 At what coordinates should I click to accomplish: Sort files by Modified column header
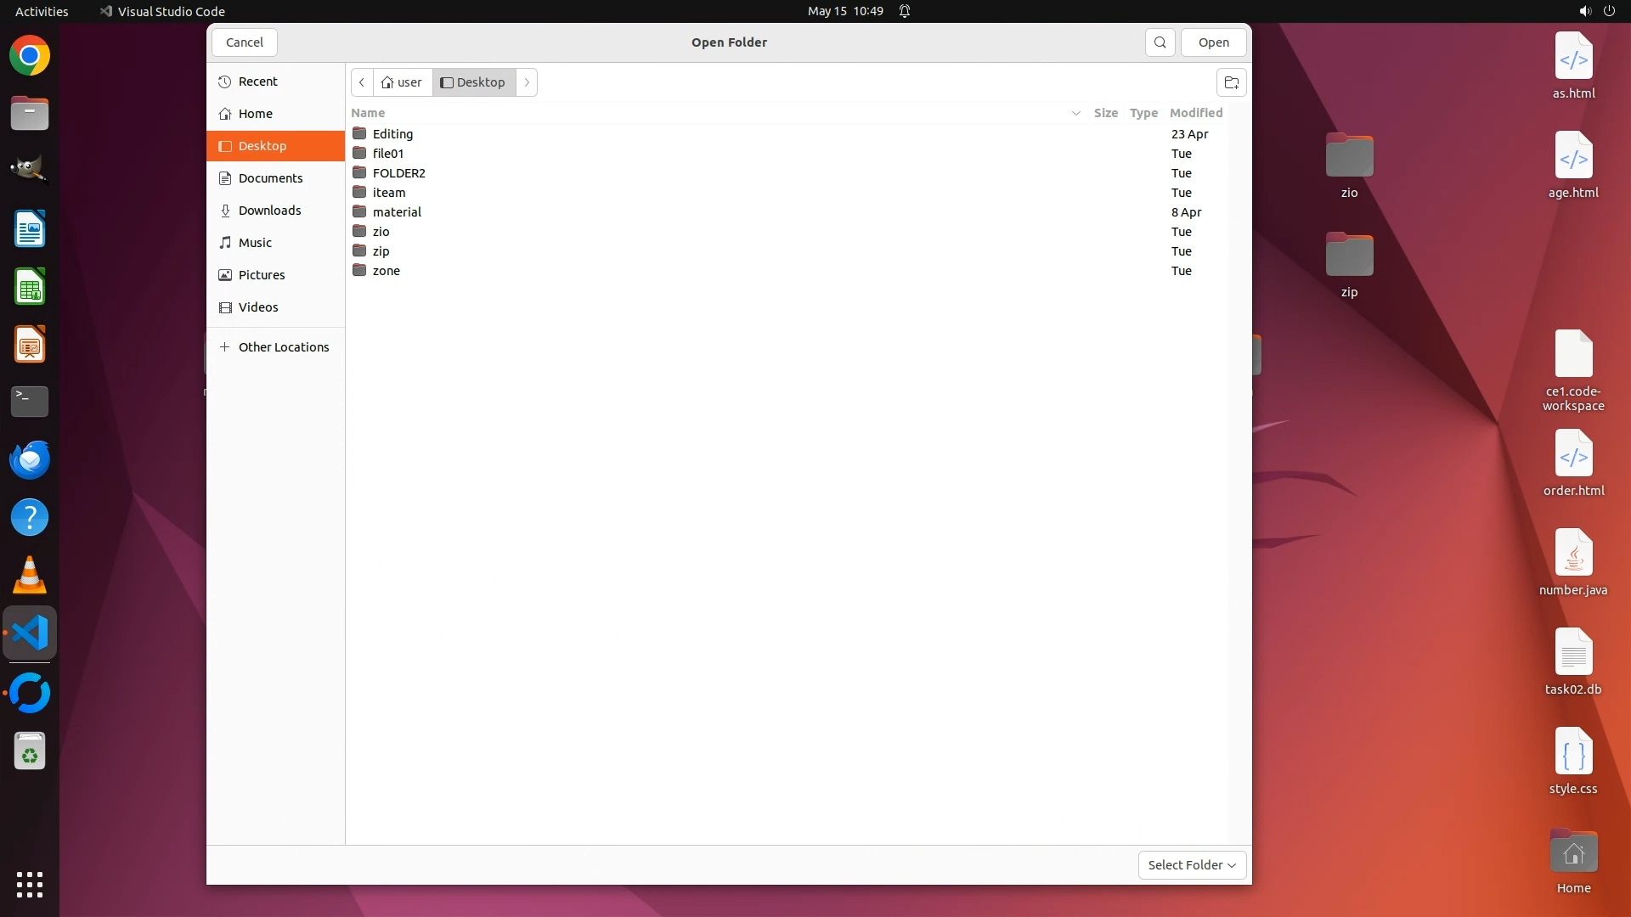click(1195, 113)
